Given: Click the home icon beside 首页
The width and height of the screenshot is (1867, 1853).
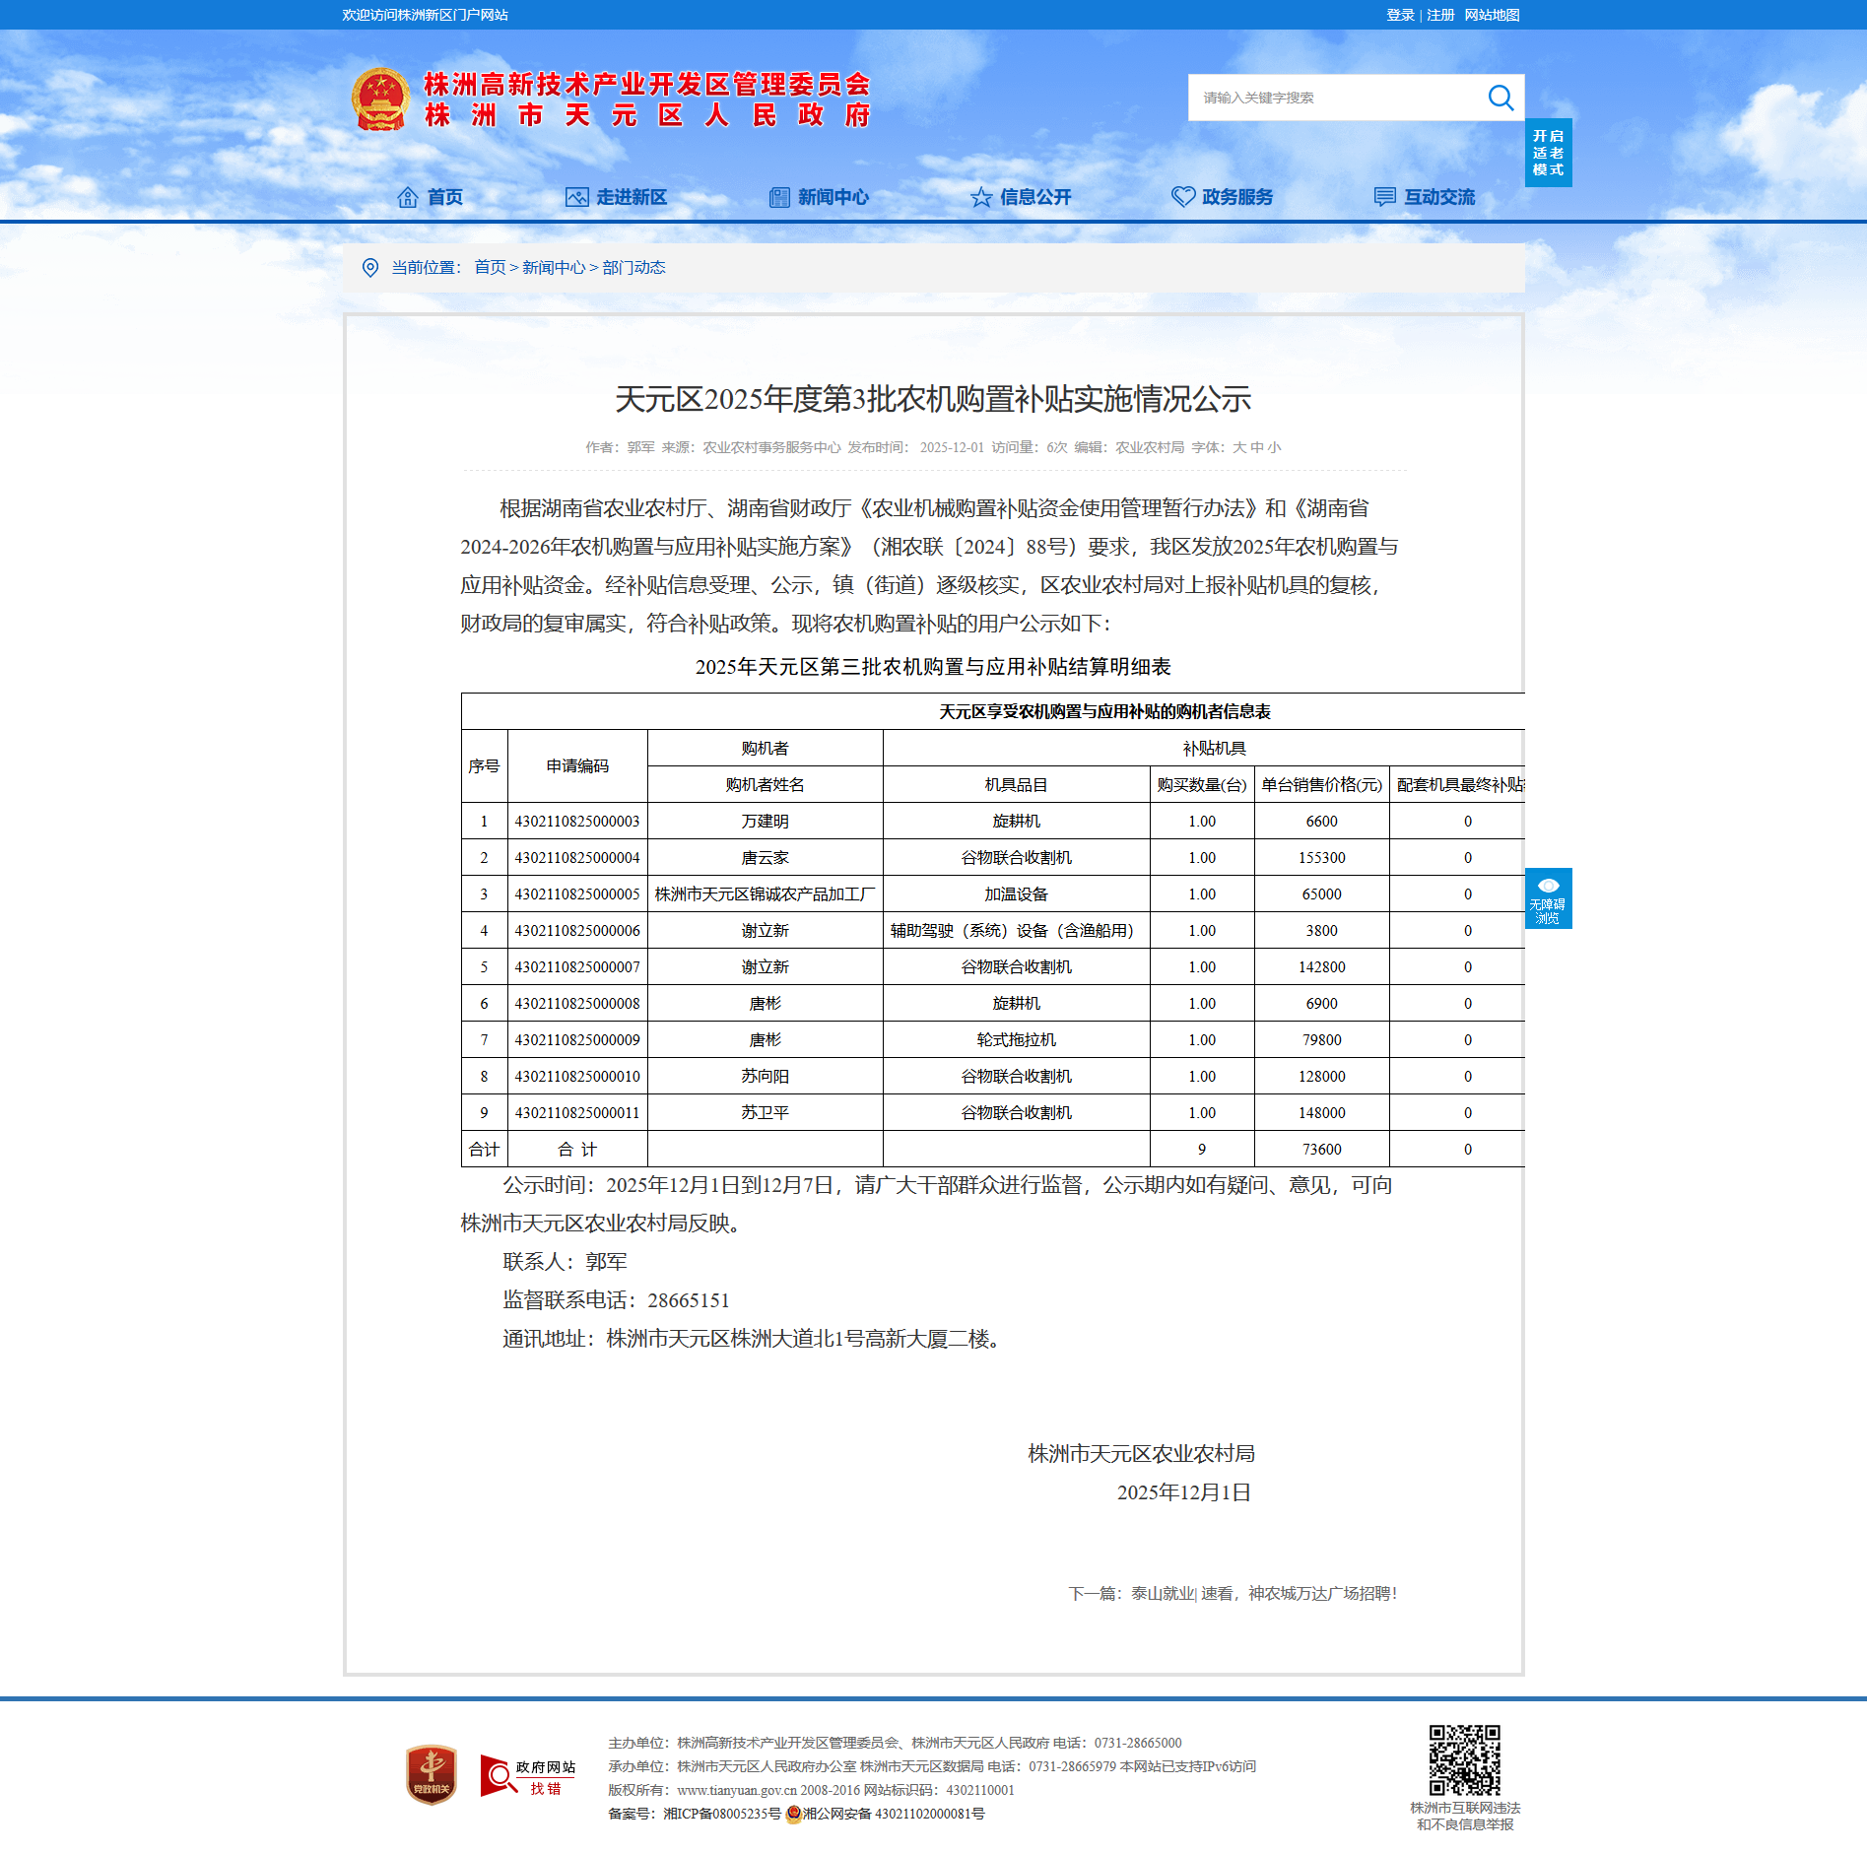Looking at the screenshot, I should [407, 197].
